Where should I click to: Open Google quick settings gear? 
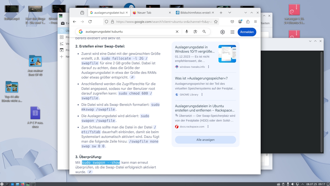222,32
